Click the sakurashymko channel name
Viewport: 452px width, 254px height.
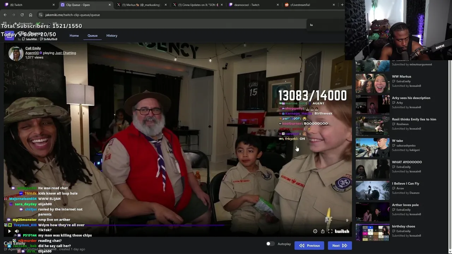[x=406, y=145]
